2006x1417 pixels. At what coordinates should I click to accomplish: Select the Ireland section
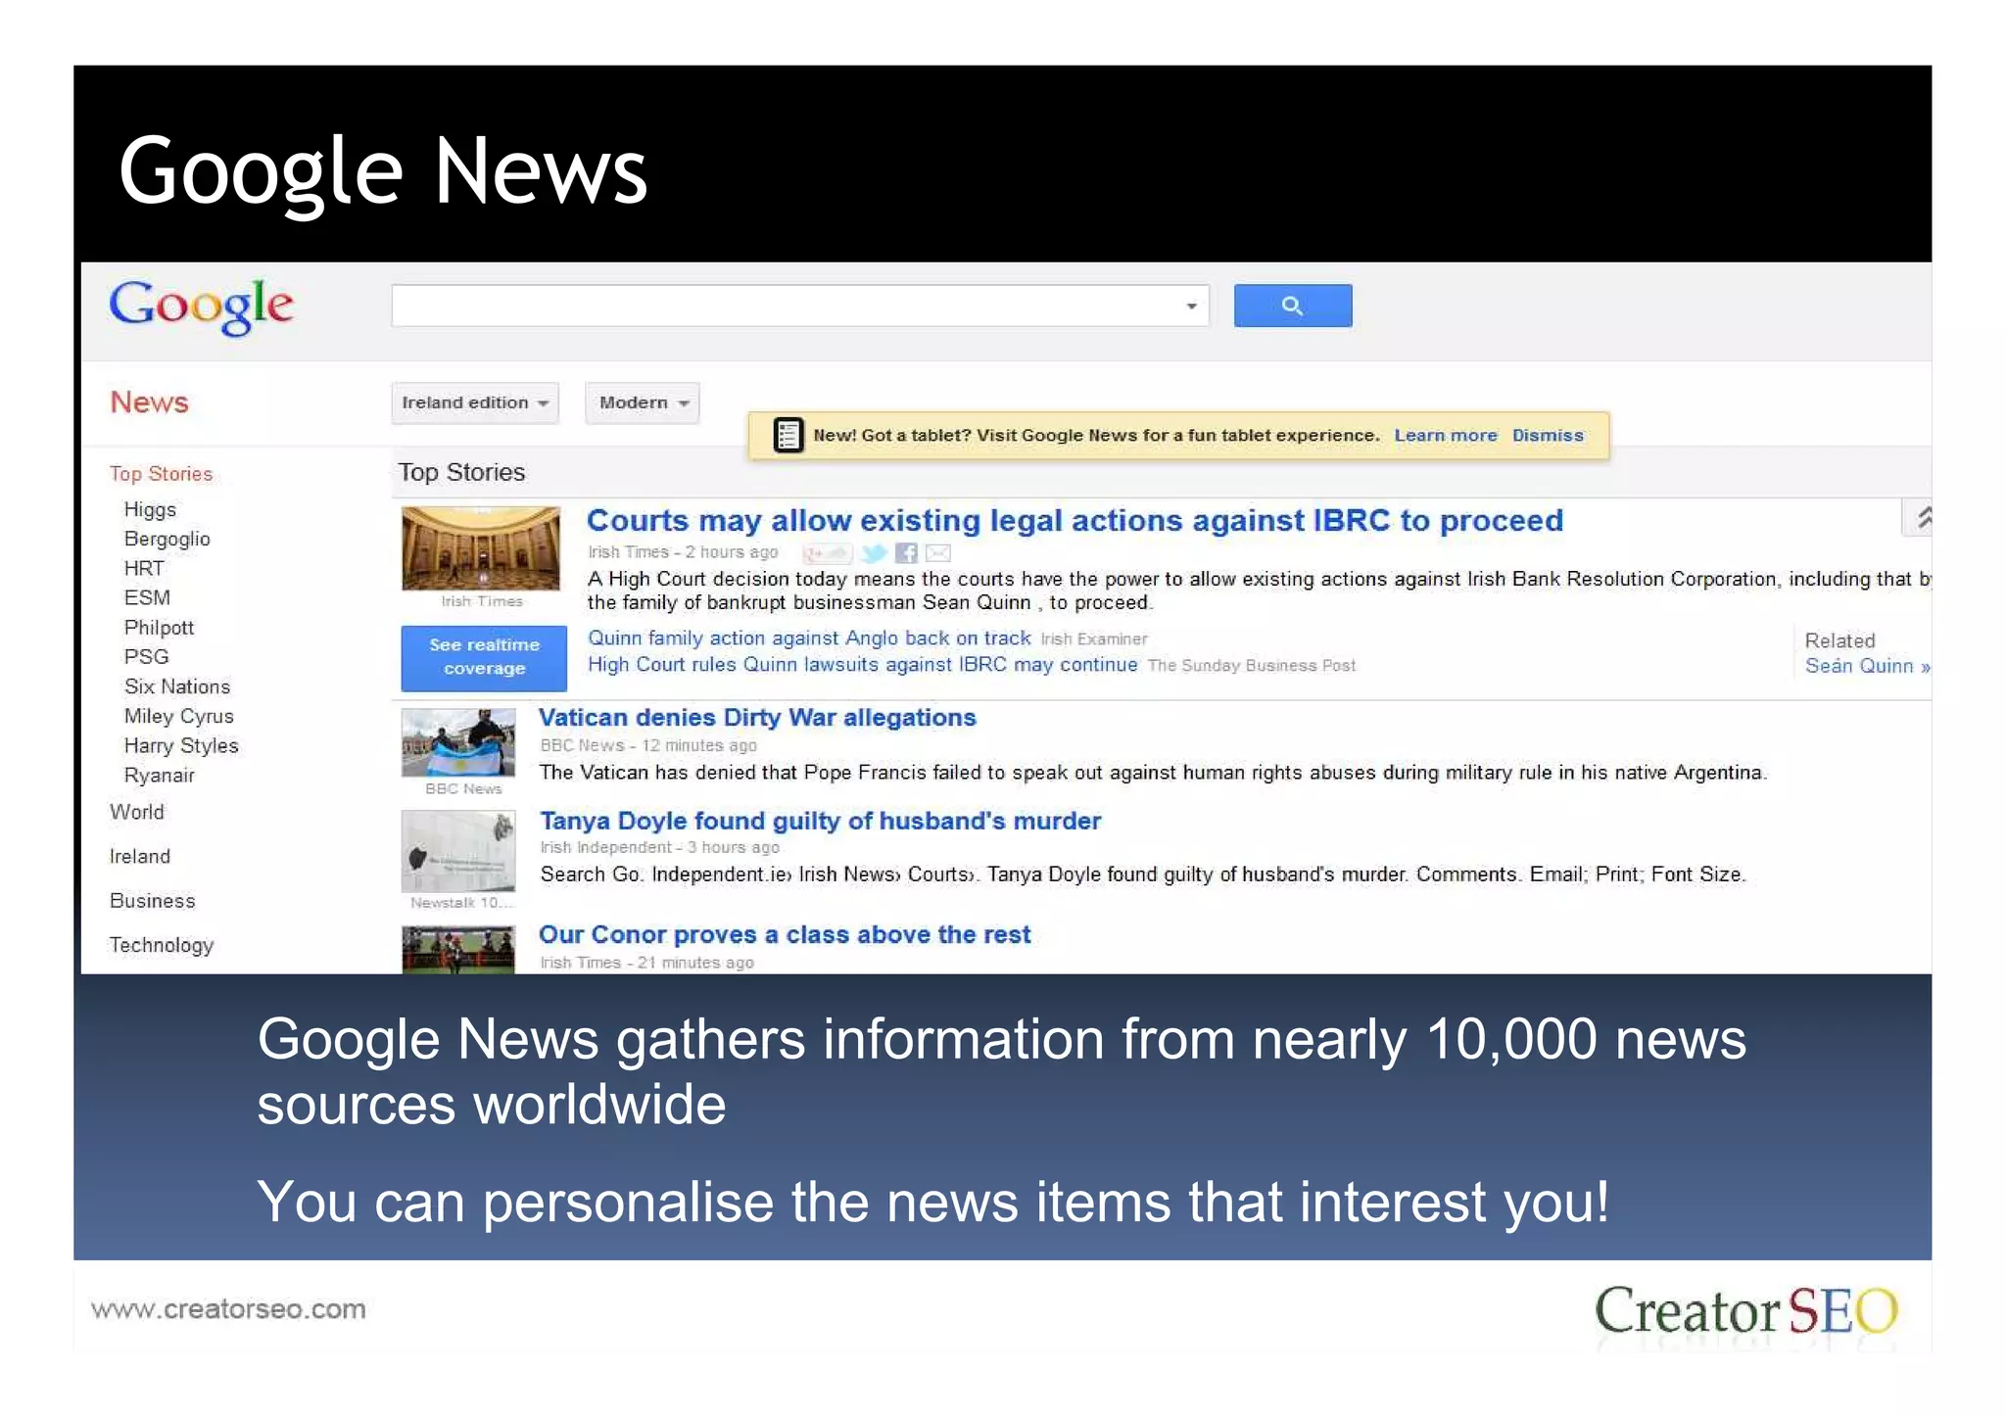point(140,856)
